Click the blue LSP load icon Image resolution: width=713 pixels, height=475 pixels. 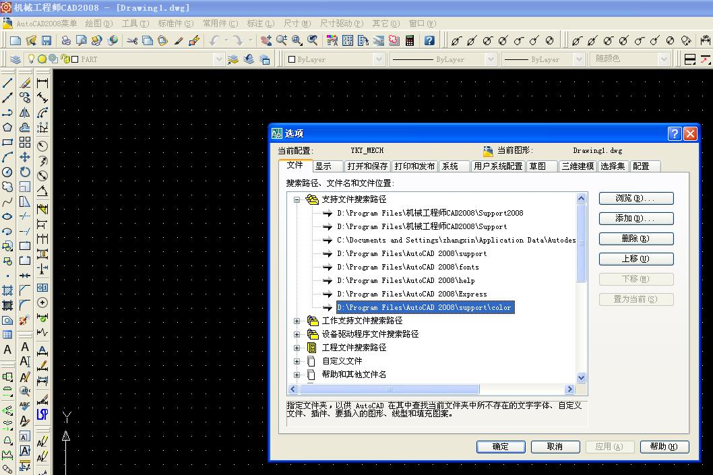click(42, 414)
